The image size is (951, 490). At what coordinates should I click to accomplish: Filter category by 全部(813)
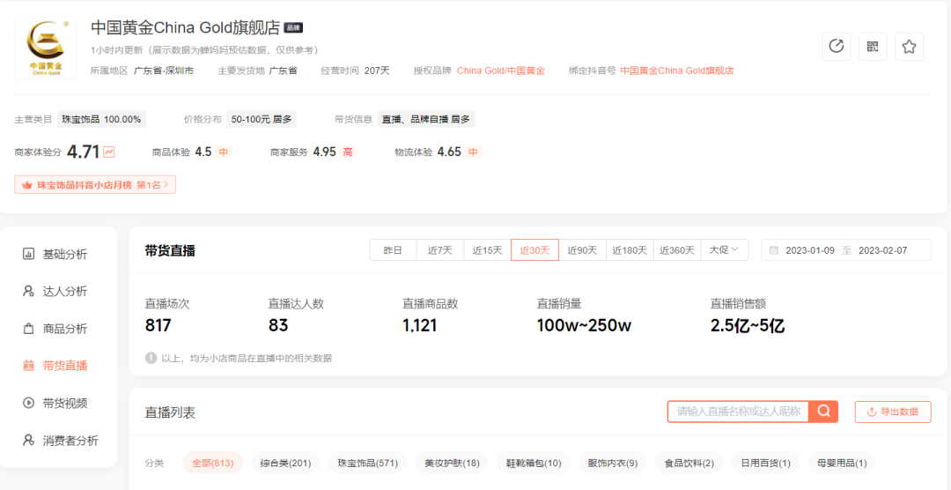[x=213, y=464]
